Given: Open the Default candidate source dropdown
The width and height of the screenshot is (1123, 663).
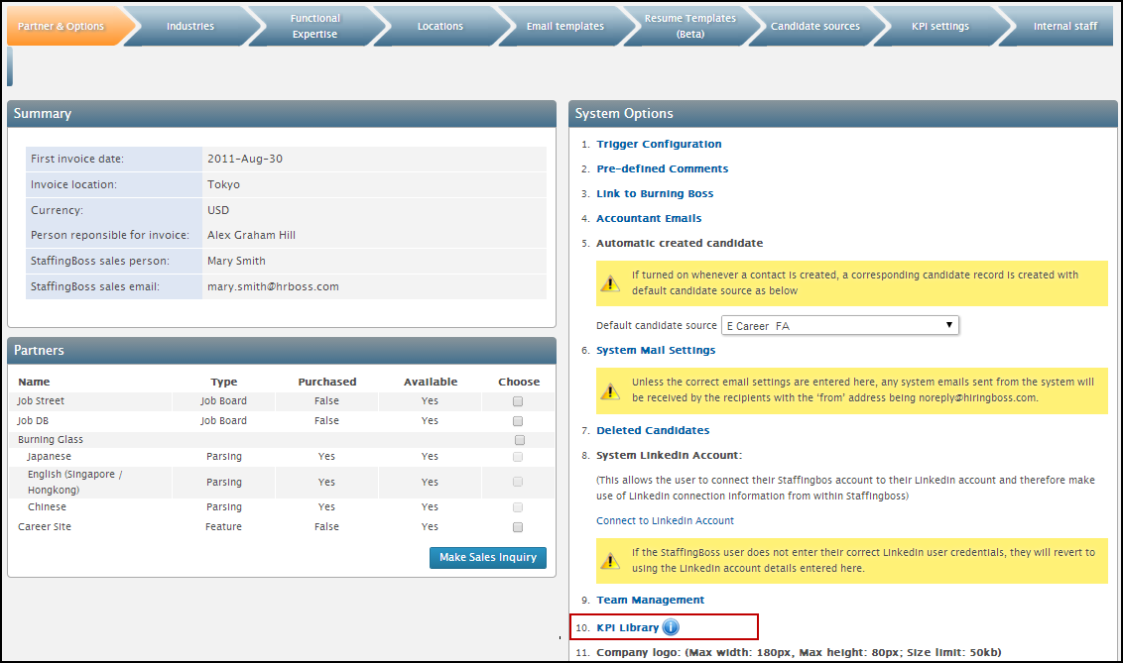Looking at the screenshot, I should click(840, 325).
